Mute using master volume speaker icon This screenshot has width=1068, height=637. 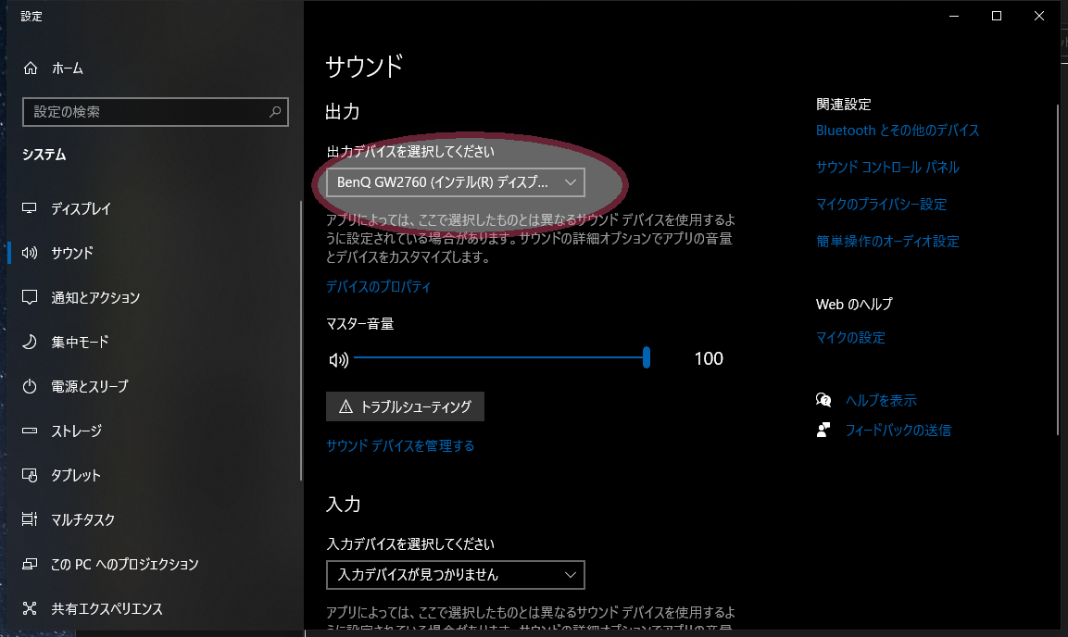338,359
